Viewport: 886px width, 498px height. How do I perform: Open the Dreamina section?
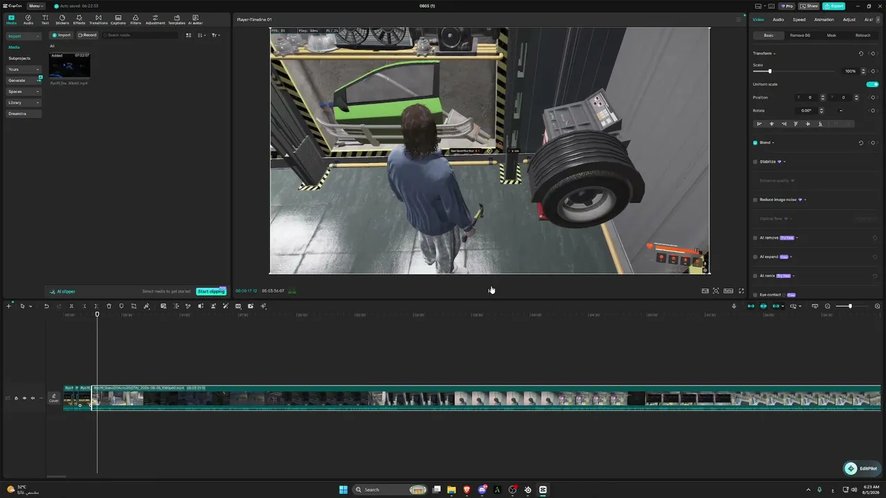[24, 113]
